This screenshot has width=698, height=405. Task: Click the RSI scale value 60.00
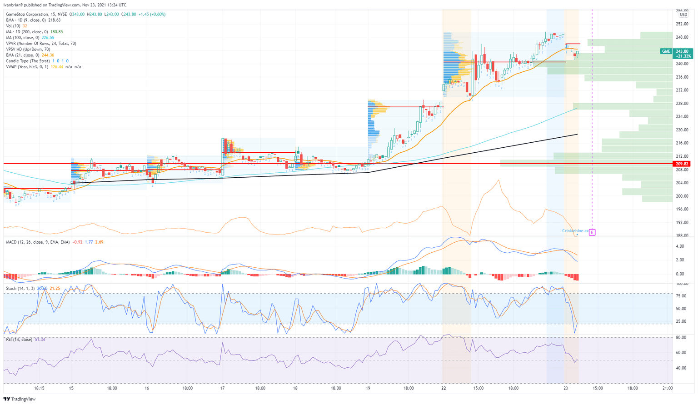681,353
